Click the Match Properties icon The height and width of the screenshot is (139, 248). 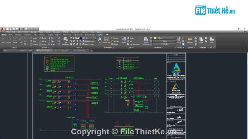tap(146, 41)
